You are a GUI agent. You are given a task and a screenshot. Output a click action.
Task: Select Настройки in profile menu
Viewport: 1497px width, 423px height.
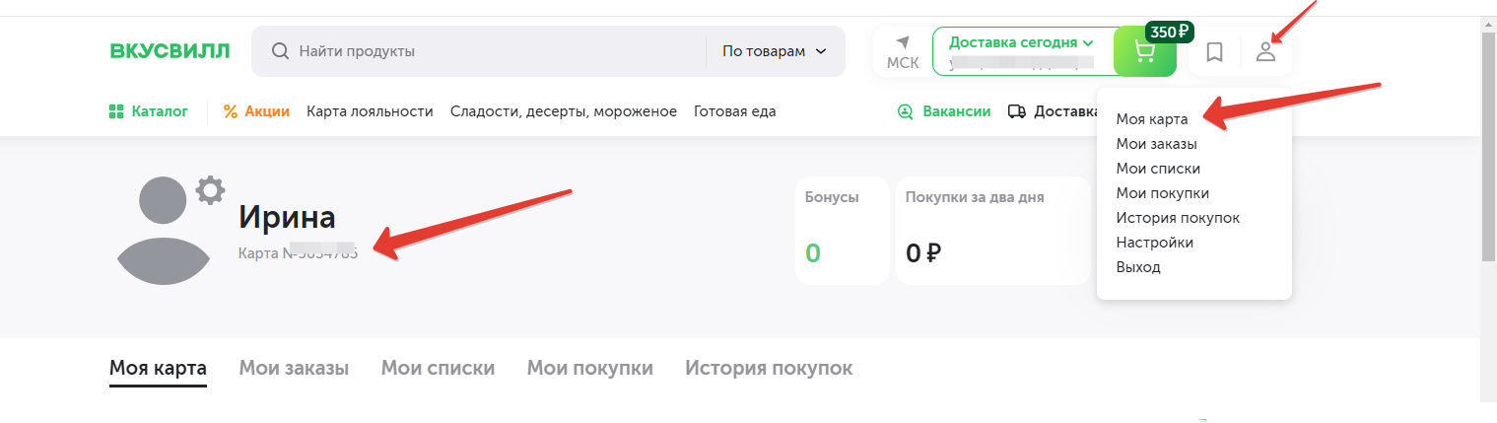click(1154, 243)
